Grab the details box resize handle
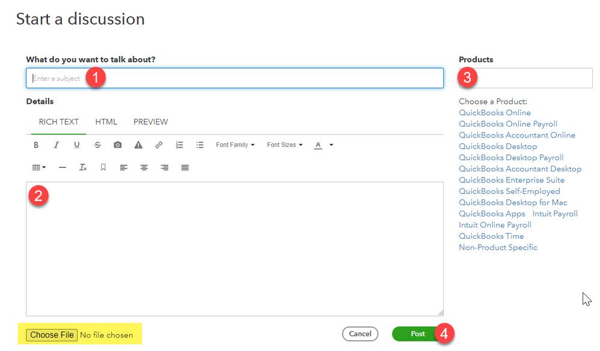The height and width of the screenshot is (351, 600). pos(441,313)
